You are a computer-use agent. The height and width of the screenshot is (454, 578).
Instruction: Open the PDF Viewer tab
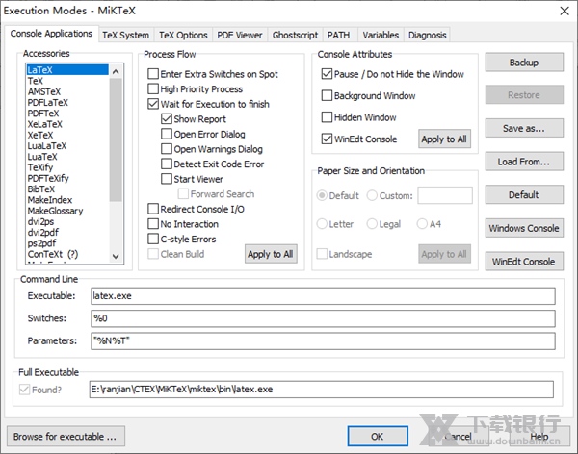(239, 35)
